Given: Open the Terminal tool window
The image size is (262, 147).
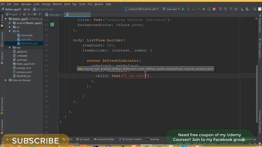Looking at the screenshot, I should click(x=153, y=139).
